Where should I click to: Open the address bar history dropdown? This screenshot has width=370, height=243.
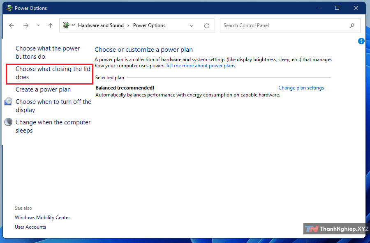click(192, 26)
